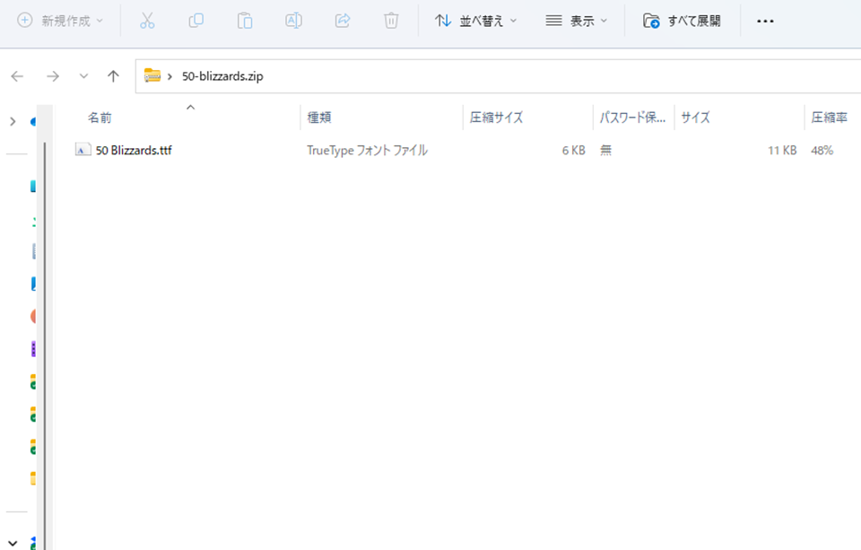861x550 pixels.
Task: Go forward with the right arrow
Action: [53, 76]
